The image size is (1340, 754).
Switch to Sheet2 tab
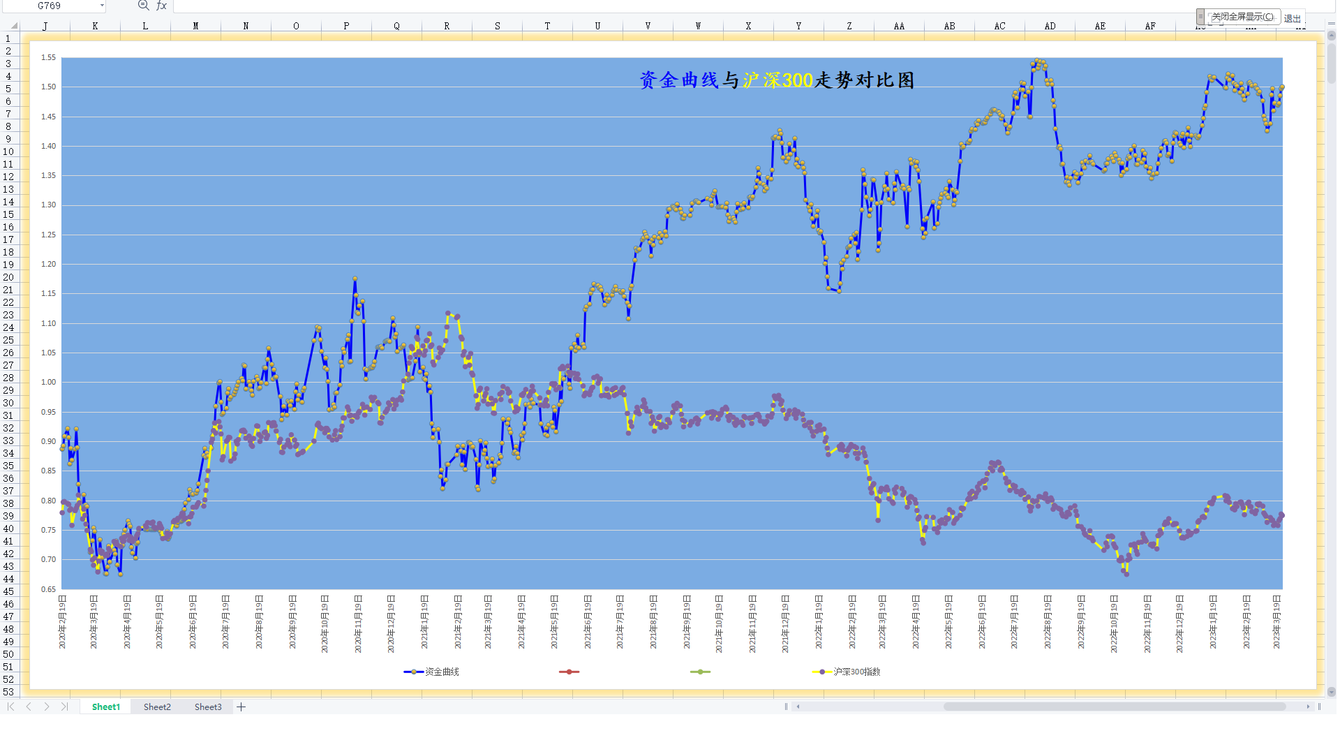157,707
